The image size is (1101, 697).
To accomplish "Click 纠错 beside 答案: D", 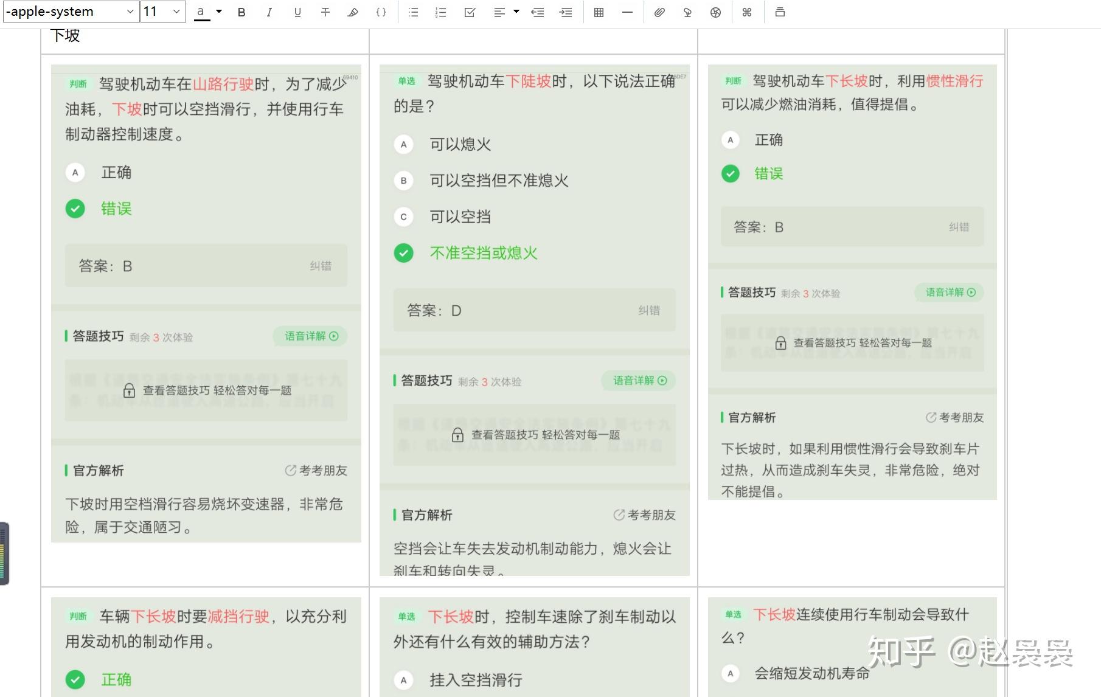I will point(649,310).
